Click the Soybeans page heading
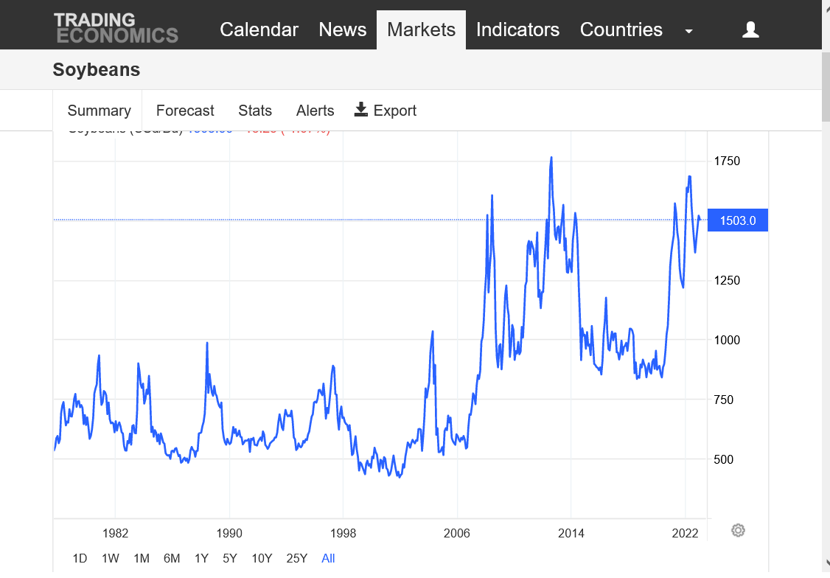The height and width of the screenshot is (578, 830). 97,69
